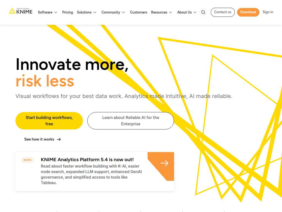The height and width of the screenshot is (212, 282).
Task: Click the Contact us button
Action: coord(223,12)
